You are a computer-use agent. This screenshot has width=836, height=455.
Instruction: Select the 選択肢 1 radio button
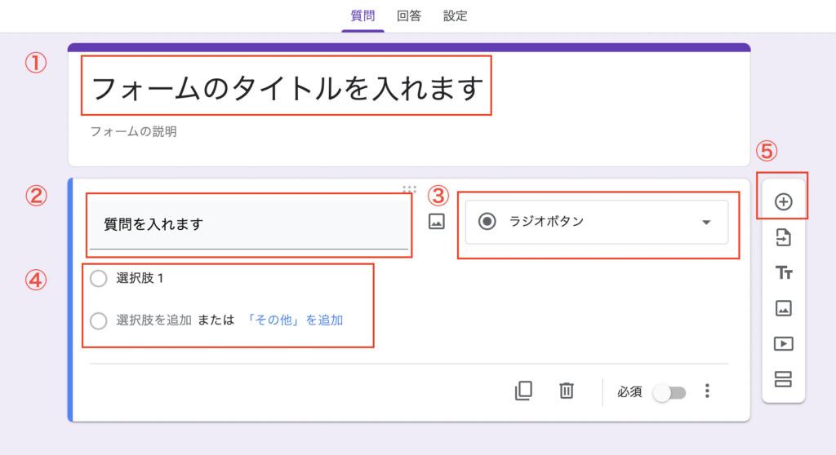(99, 278)
